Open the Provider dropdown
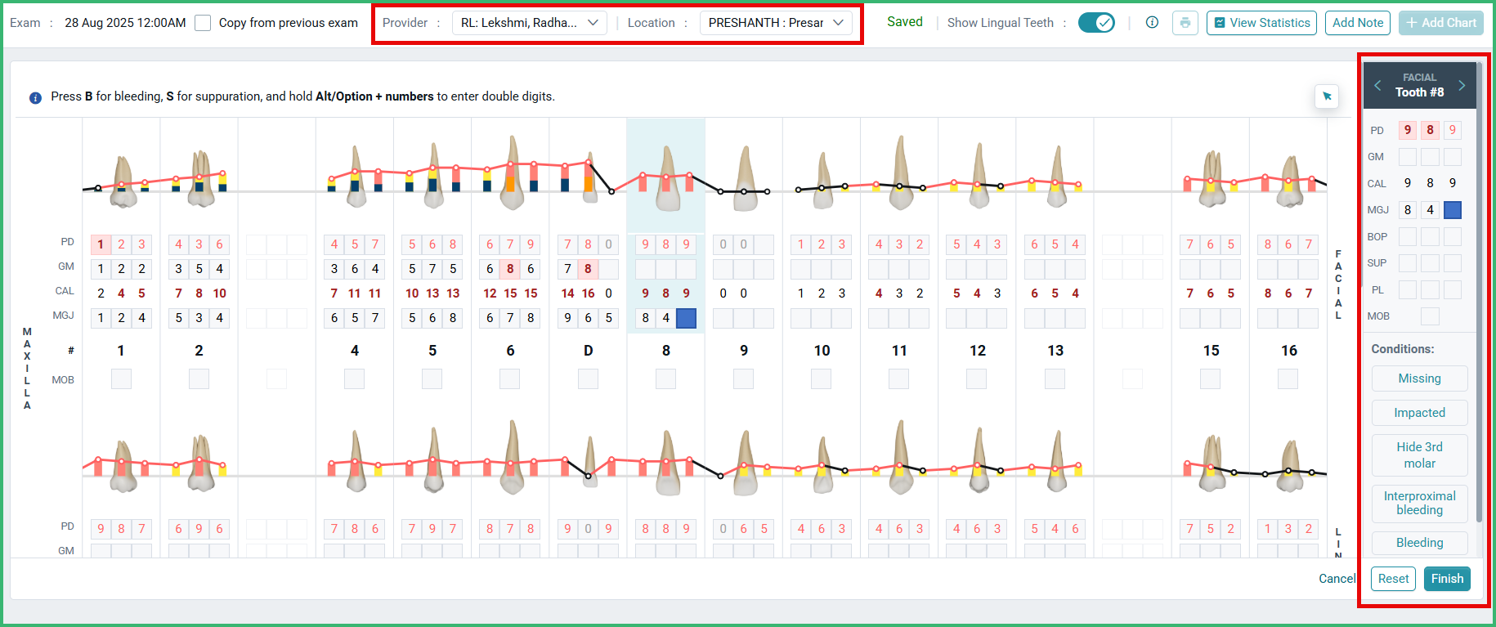 (530, 23)
